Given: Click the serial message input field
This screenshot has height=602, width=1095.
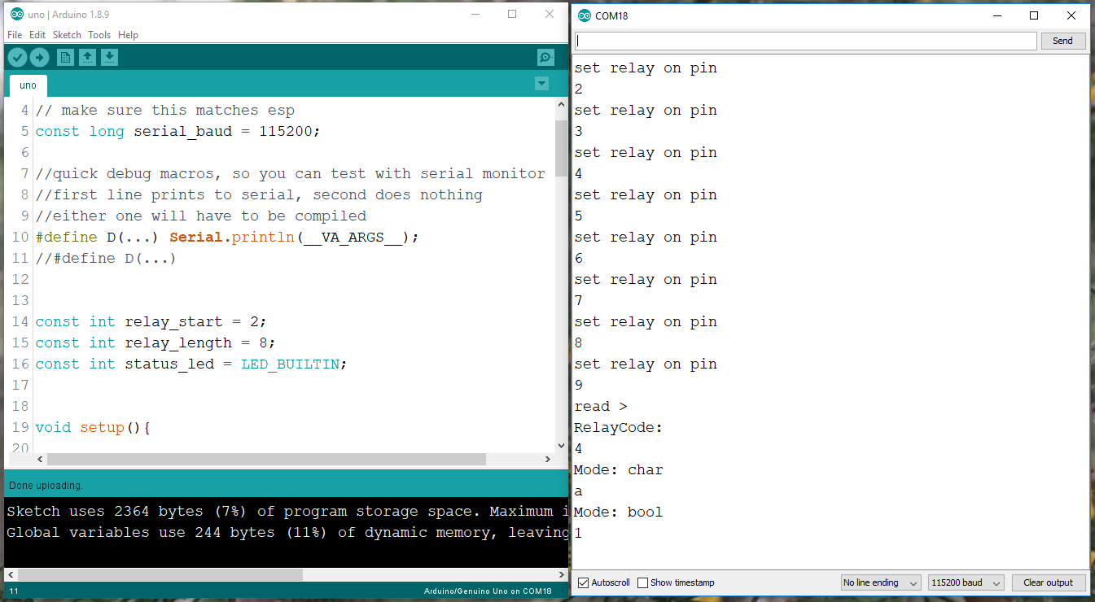Looking at the screenshot, I should [805, 41].
